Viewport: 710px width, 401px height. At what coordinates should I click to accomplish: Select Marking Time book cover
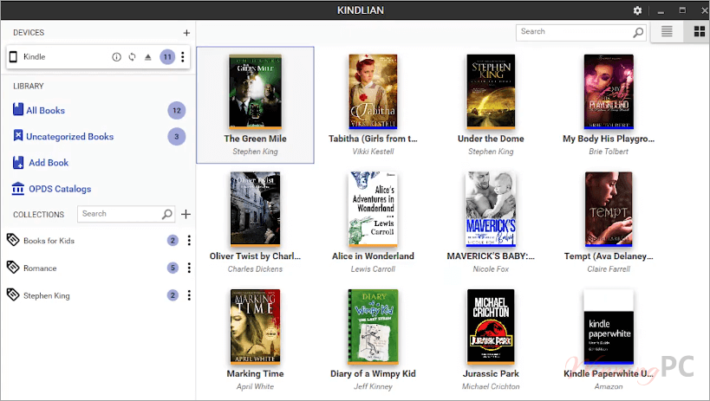(x=256, y=327)
